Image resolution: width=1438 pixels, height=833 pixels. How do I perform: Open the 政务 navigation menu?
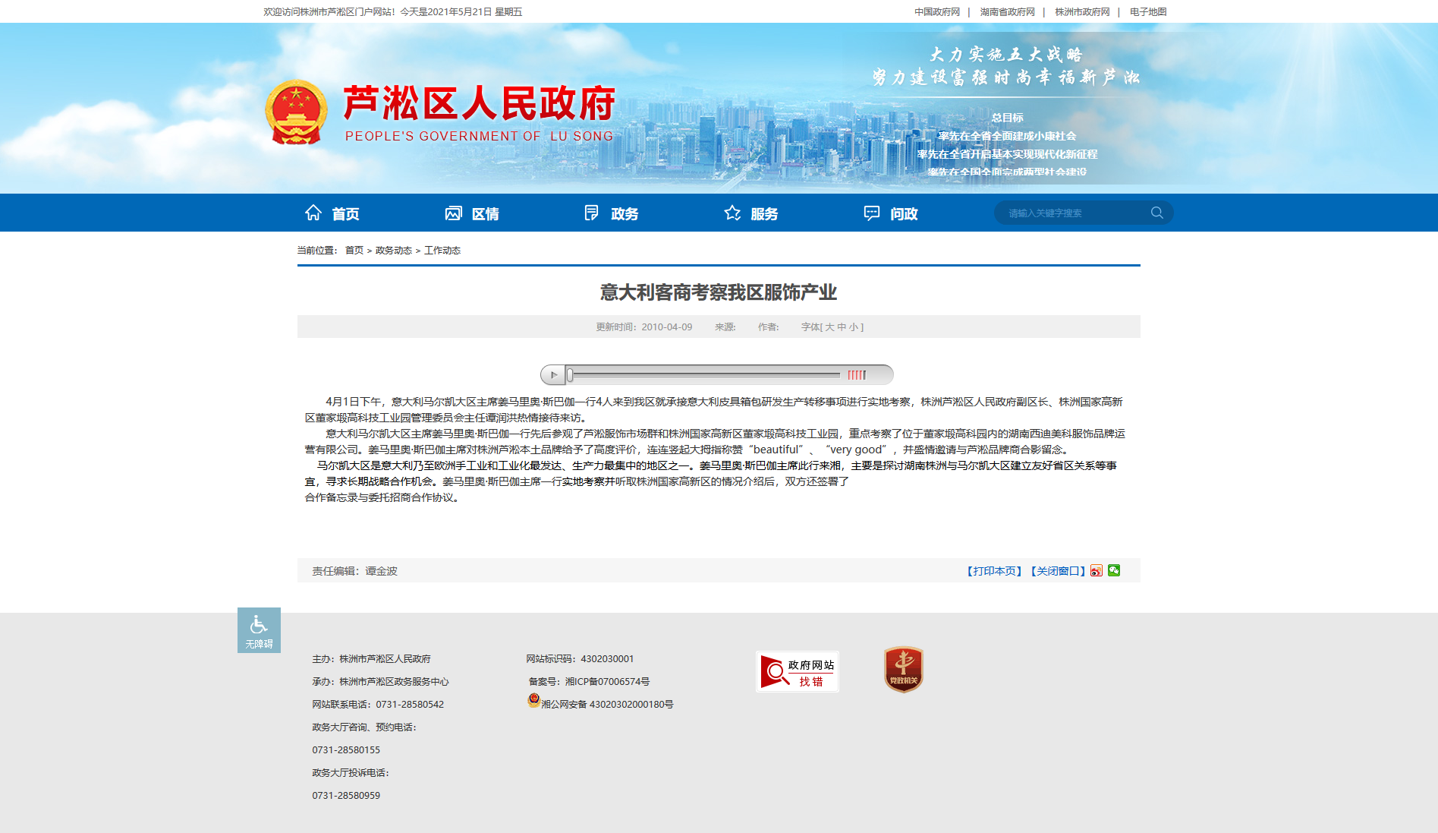[x=612, y=213]
